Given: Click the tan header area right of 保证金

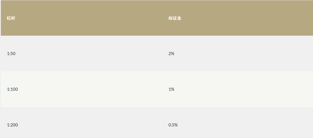Looking at the screenshot, I should tap(247, 18).
